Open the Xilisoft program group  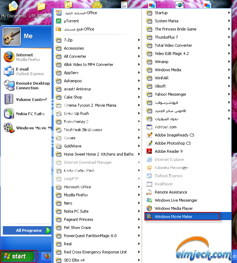click(188, 86)
